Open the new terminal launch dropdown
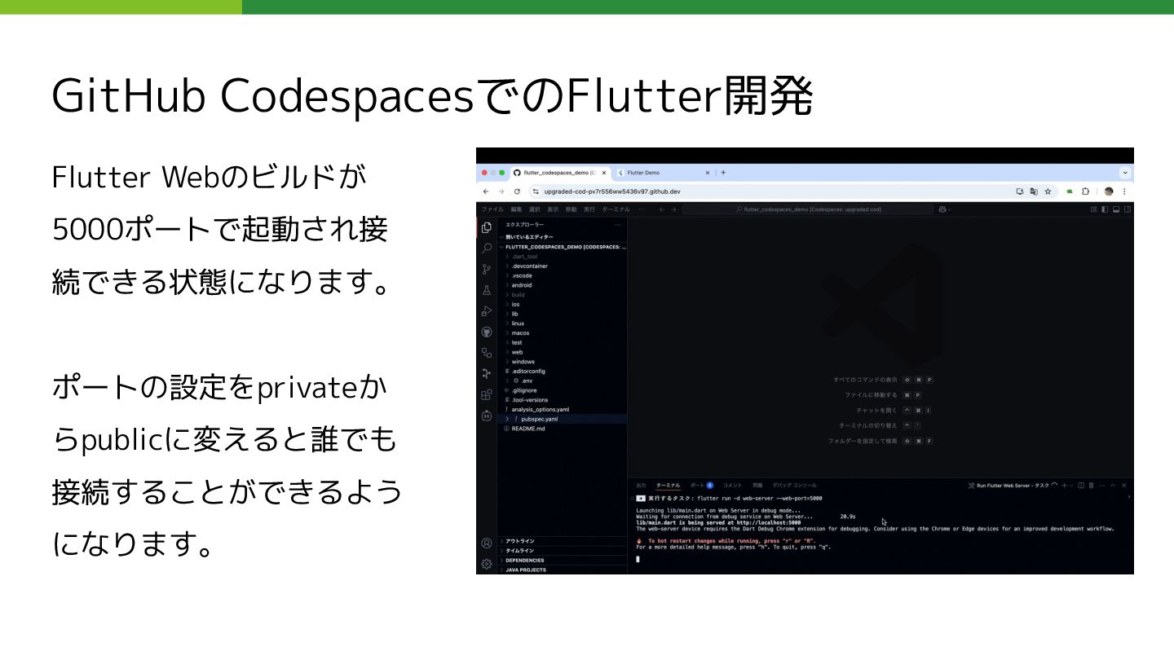The width and height of the screenshot is (1174, 660). click(1071, 486)
